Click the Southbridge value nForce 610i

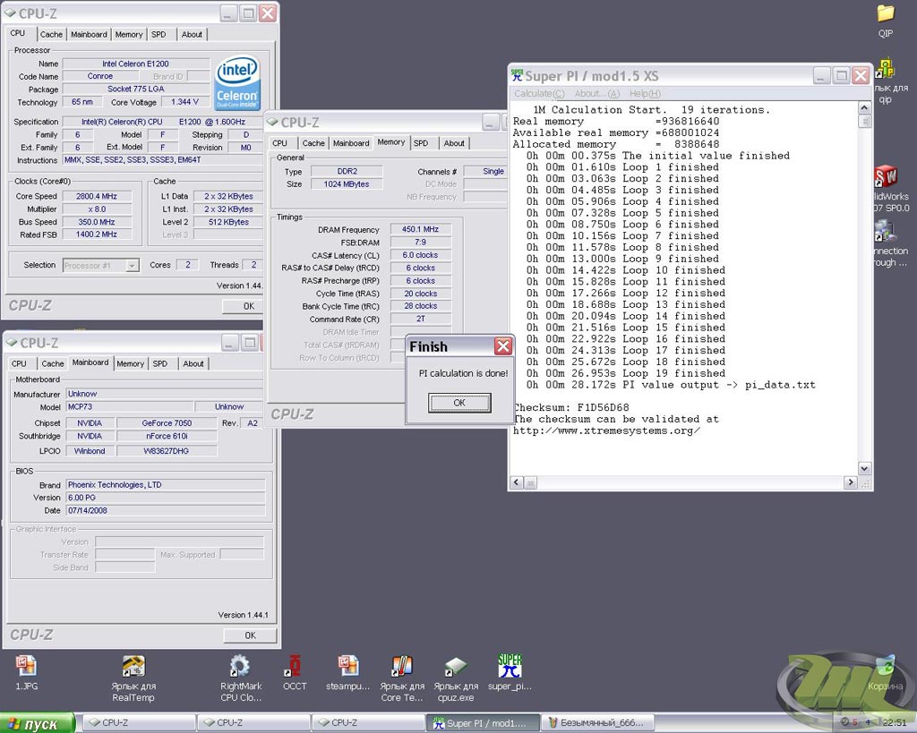coord(167,436)
